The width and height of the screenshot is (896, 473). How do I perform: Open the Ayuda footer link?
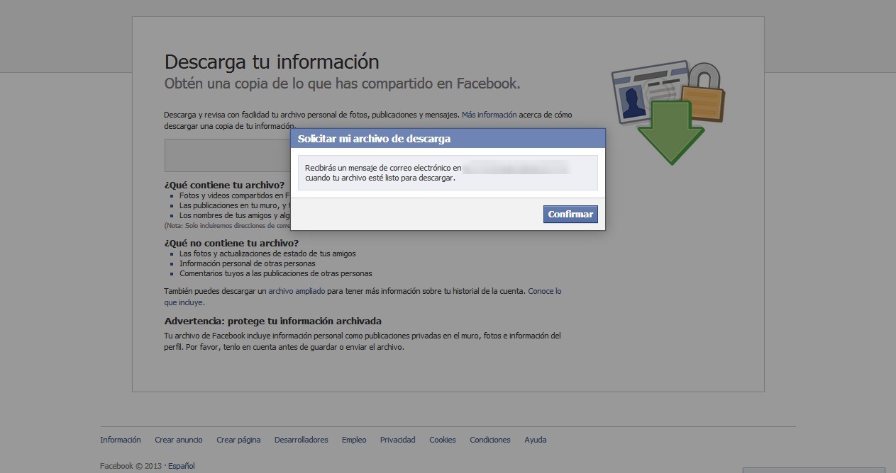536,440
